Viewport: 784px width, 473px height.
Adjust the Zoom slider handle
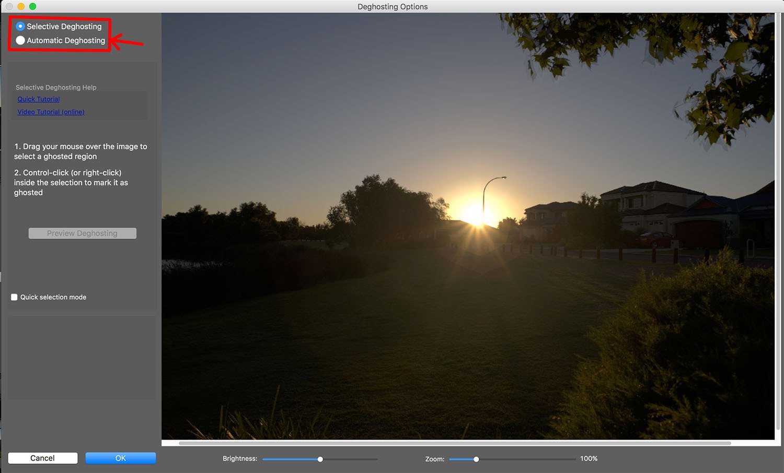point(476,459)
